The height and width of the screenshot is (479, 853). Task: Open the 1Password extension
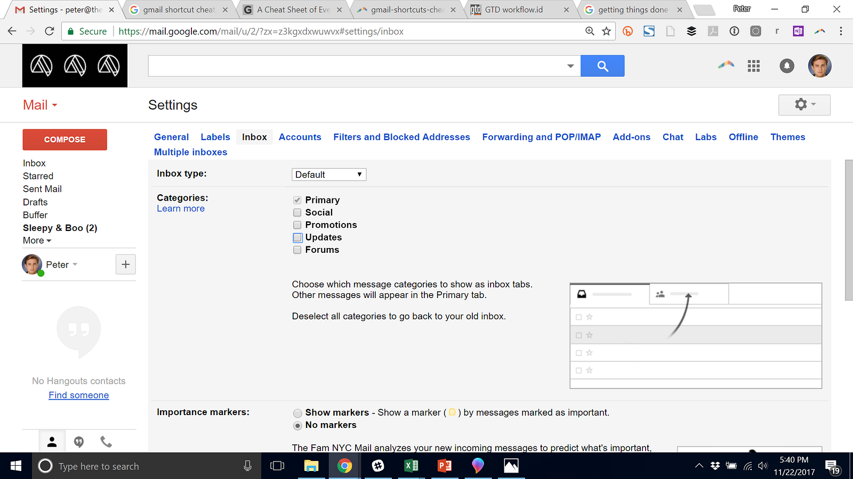(734, 31)
